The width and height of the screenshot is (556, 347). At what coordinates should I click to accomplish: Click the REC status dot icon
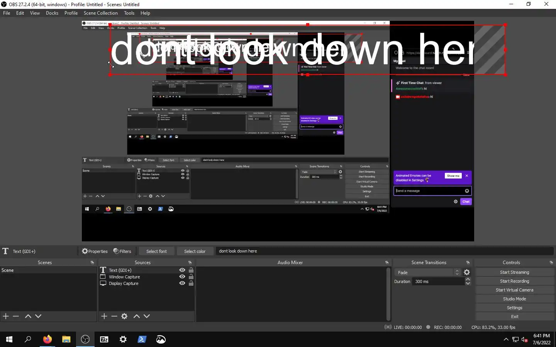click(428, 327)
